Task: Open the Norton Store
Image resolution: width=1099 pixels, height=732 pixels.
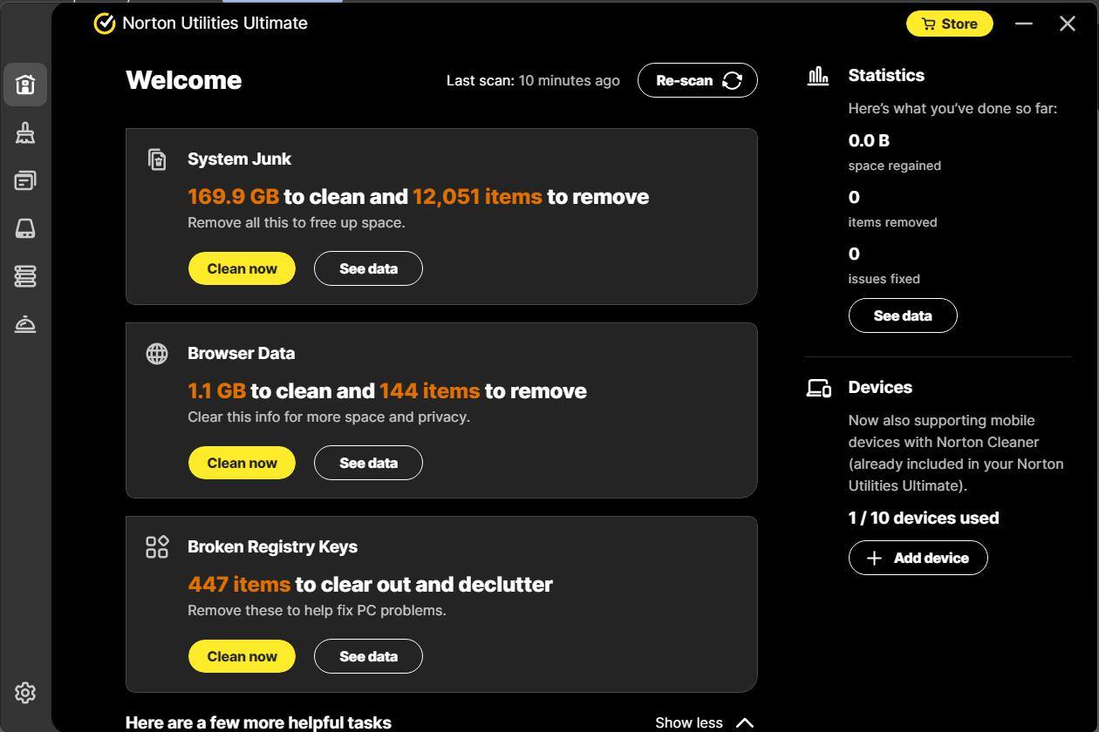Action: click(x=949, y=24)
